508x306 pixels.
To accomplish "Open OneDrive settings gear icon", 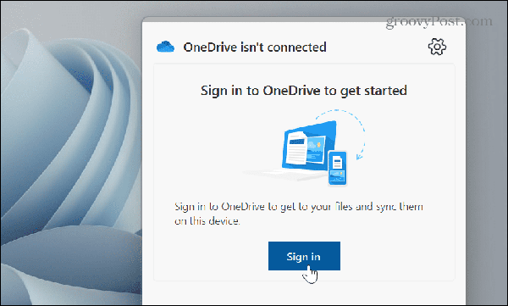I will (x=437, y=47).
